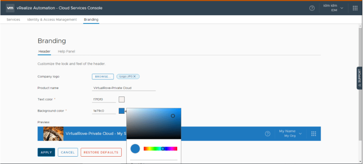Click the Cancel button
Viewport: 363px width, 164px height.
tap(68, 152)
